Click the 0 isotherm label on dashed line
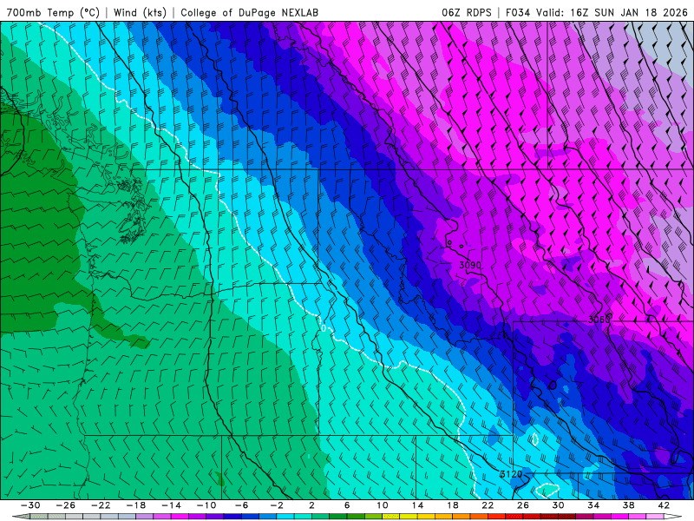This screenshot has height=521, width=694. point(324,328)
